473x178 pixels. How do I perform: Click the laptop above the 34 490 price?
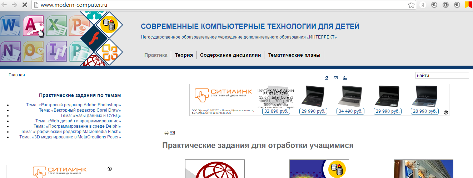pyautogui.click(x=350, y=96)
